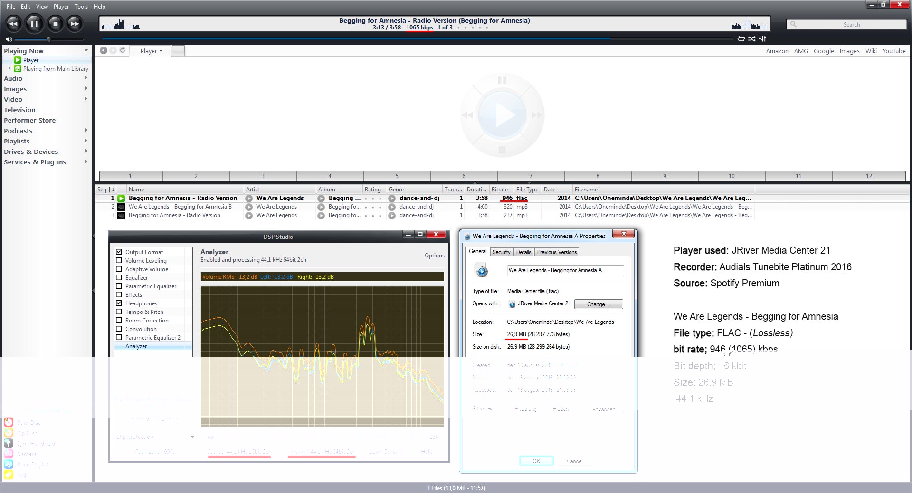Click the volume slider track

(66, 39)
